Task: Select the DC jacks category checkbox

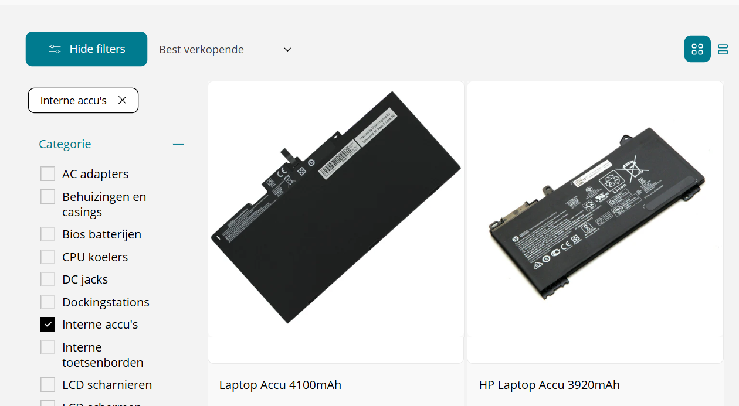Action: (x=48, y=279)
